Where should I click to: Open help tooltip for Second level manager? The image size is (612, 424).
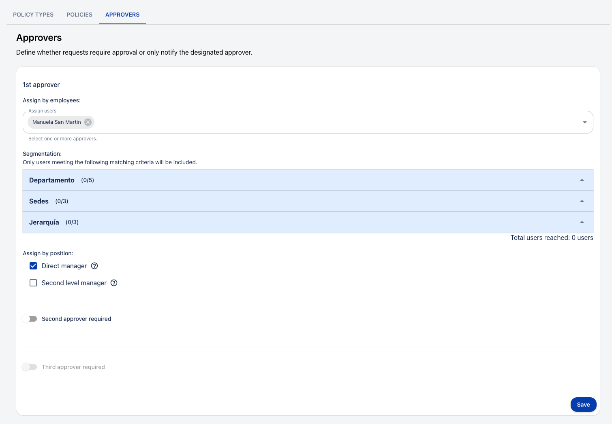click(x=114, y=283)
